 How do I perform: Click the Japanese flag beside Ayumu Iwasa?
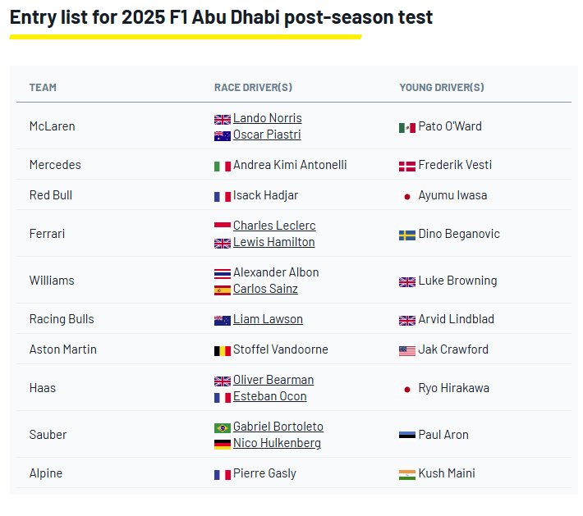point(407,196)
